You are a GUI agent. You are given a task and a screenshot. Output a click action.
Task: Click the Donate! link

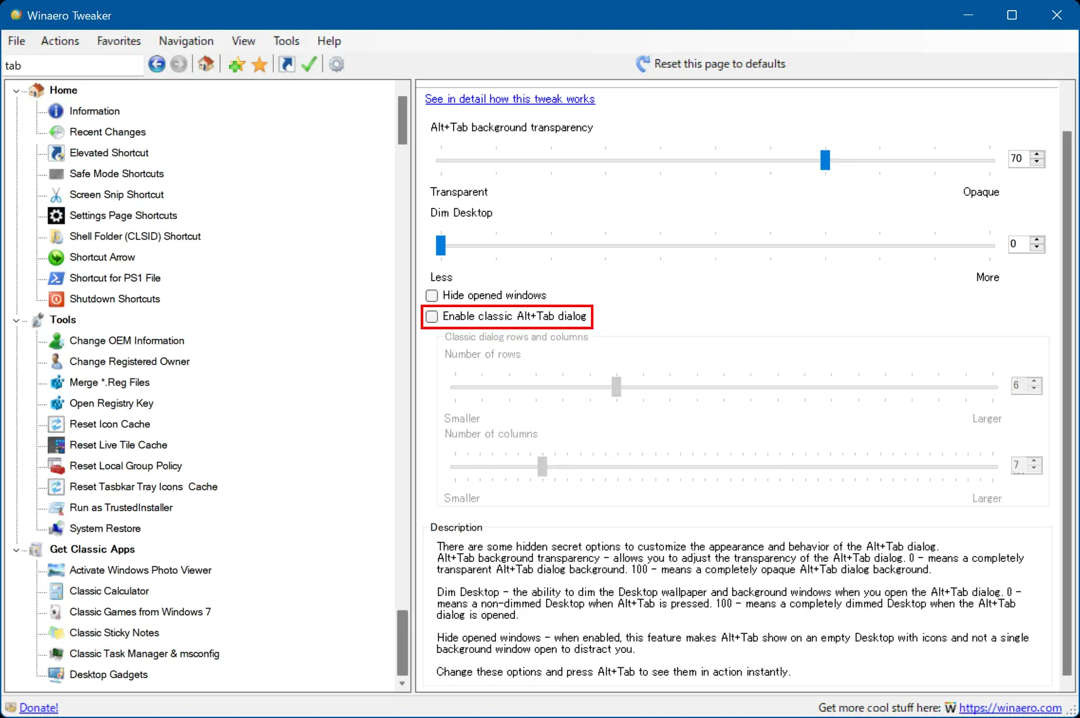coord(39,708)
